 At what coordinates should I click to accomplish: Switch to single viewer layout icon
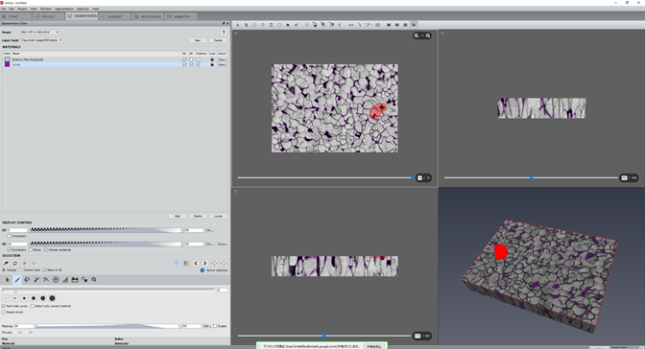point(389,25)
